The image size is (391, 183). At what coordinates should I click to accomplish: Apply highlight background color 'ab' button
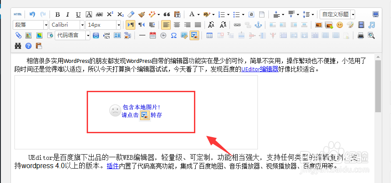click(207, 14)
